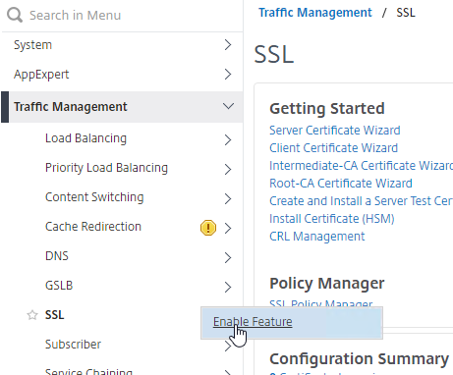
Task: Open Intermediate-CA Certificate Wizard link
Action: [361, 166]
